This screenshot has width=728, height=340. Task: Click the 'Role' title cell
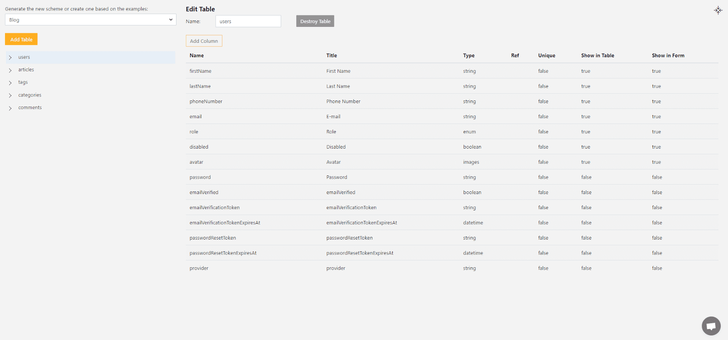coord(331,132)
